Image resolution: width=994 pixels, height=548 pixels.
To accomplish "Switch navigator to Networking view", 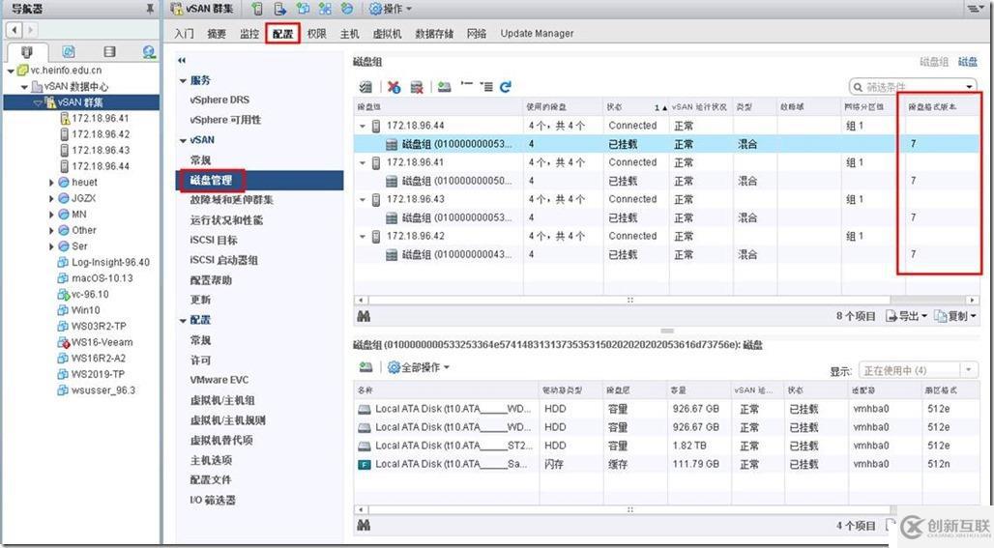I will [x=149, y=52].
